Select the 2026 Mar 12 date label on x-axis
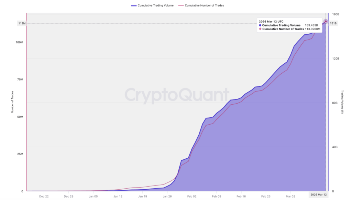 pos(318,195)
